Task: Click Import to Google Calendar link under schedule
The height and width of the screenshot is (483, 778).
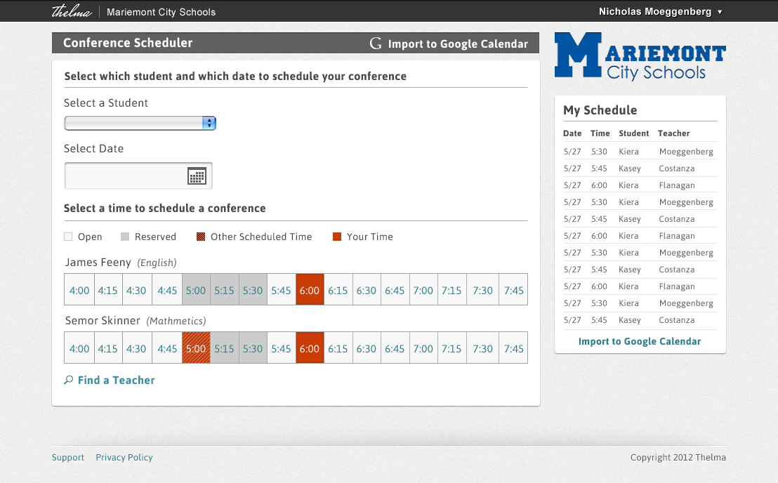Action: [640, 341]
